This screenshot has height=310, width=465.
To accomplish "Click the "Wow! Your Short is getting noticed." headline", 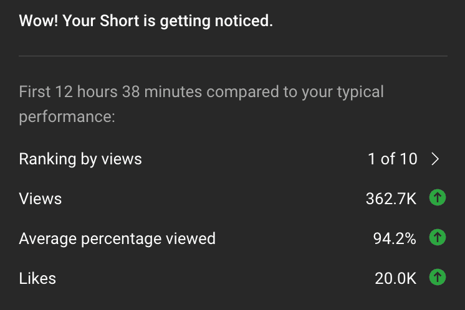I will [146, 21].
